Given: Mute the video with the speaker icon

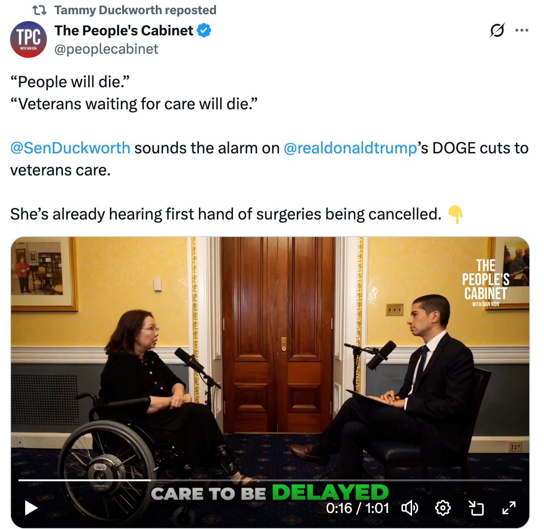Looking at the screenshot, I should (x=410, y=508).
